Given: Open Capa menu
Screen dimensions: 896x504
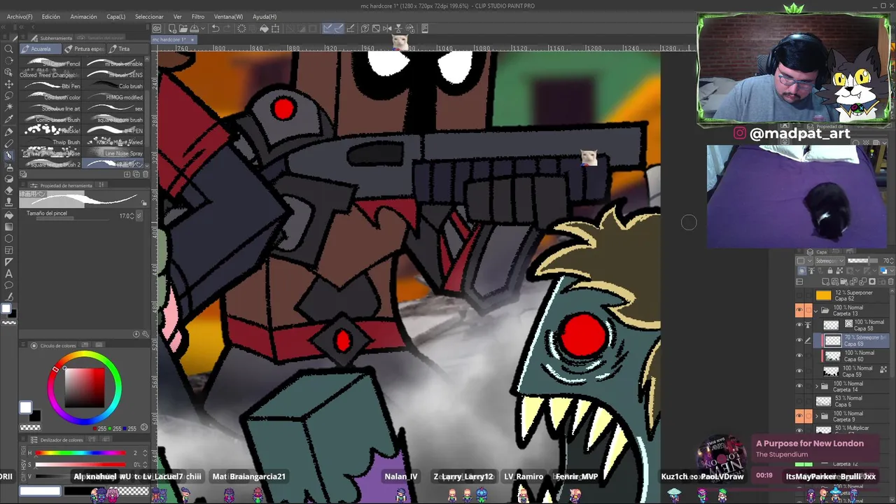Looking at the screenshot, I should 115,16.
